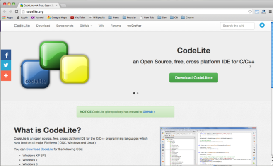Open the YouTube bookmark

tap(78, 17)
